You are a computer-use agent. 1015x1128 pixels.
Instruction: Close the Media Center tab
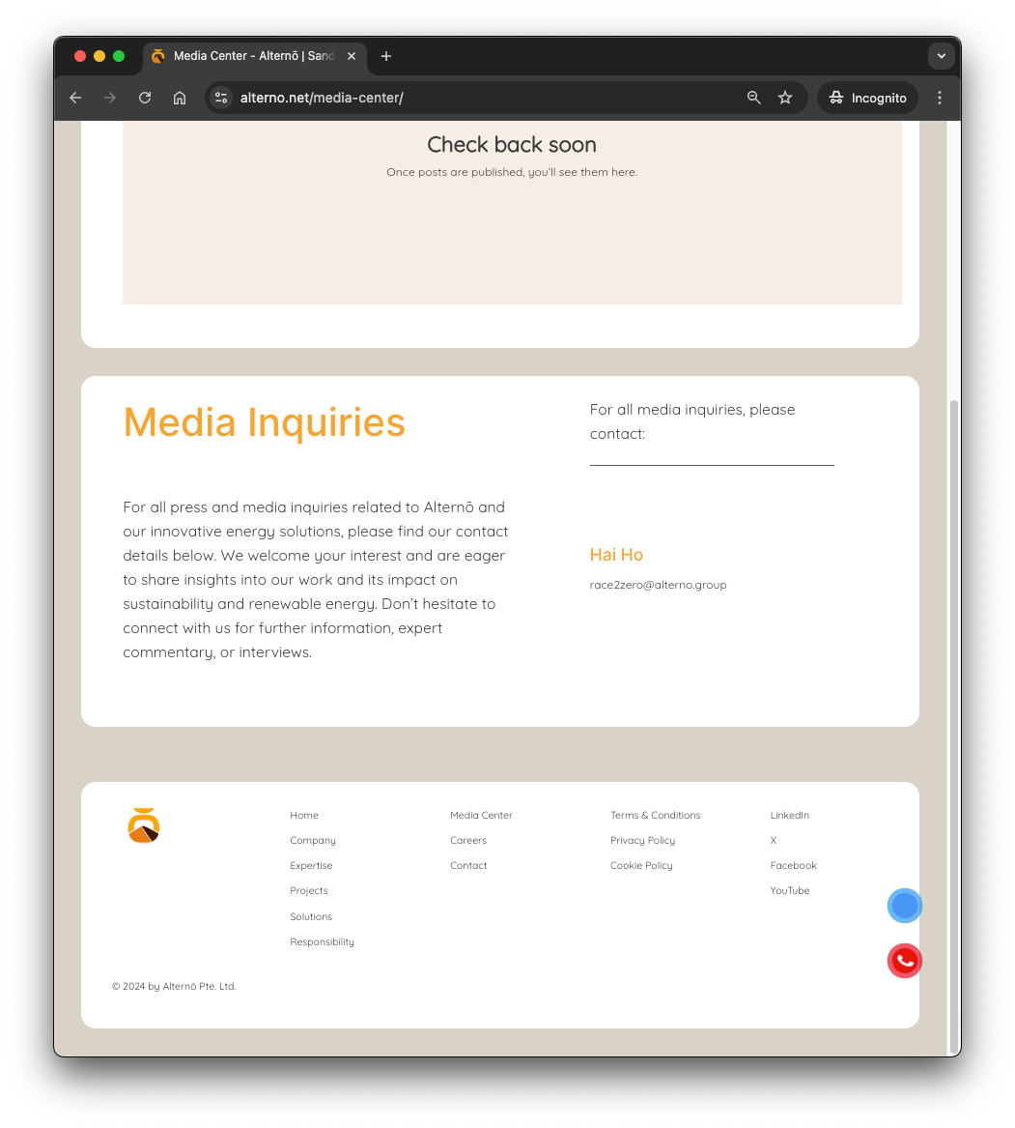click(352, 56)
